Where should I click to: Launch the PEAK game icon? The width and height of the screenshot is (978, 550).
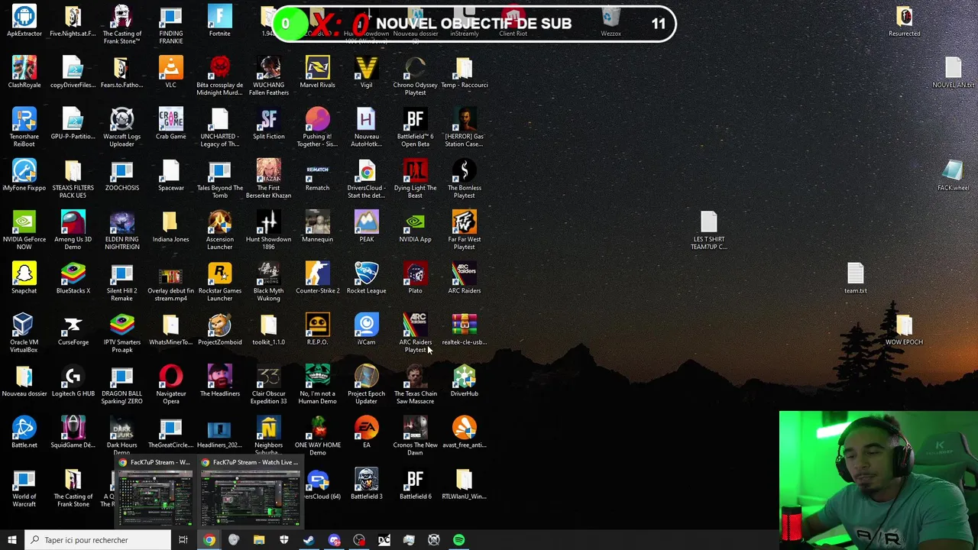pos(367,226)
